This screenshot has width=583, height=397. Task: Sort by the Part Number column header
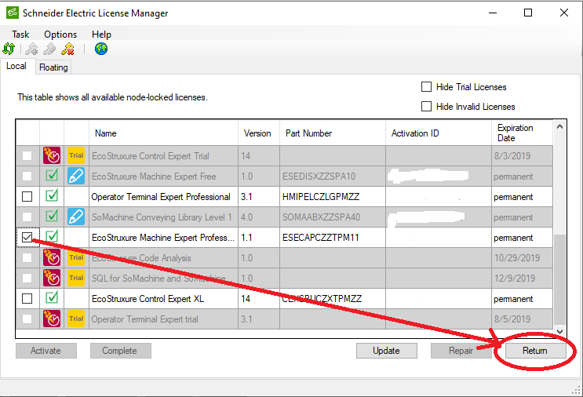point(333,133)
